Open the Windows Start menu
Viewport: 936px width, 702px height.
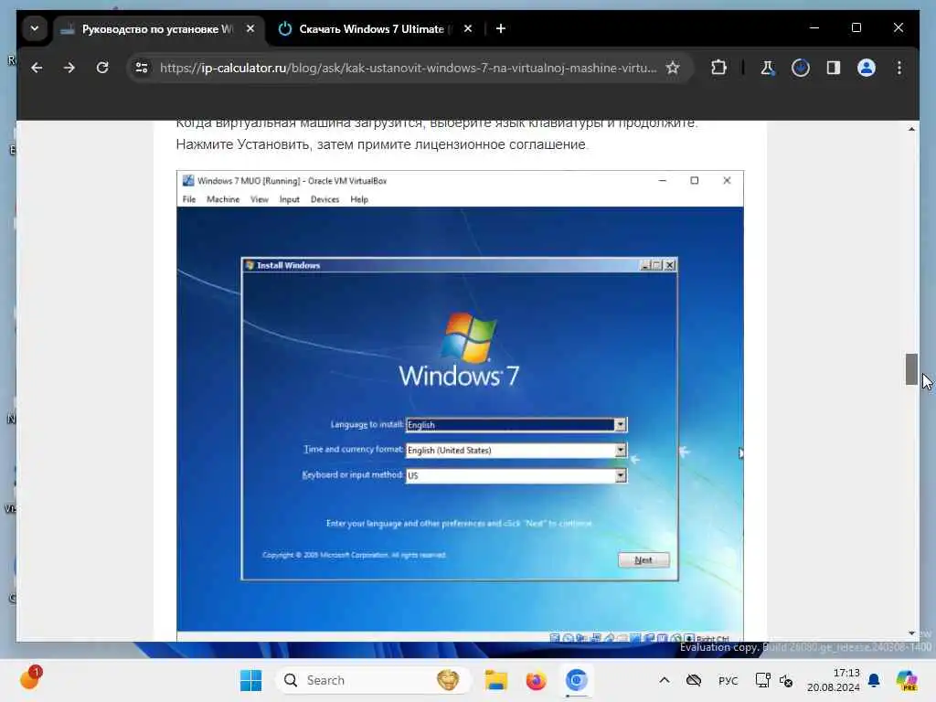(250, 680)
